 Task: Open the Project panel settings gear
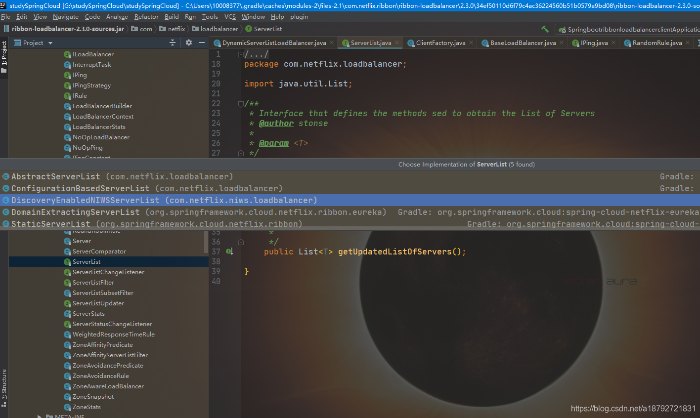tap(188, 43)
